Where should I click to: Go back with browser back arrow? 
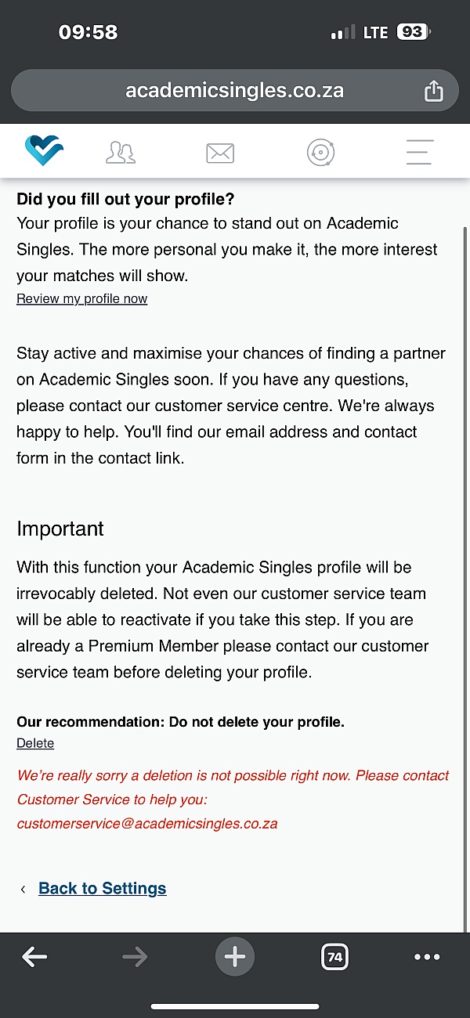[34, 956]
